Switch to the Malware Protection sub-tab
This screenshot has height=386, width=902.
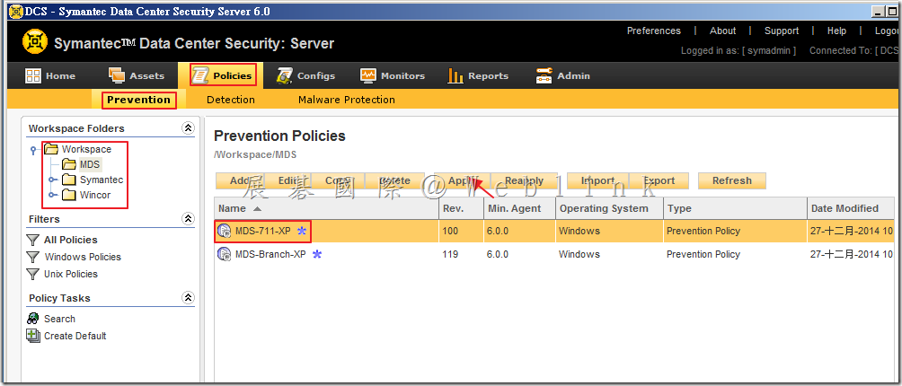[x=346, y=100]
